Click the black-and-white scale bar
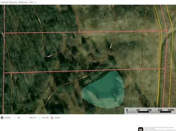 pyautogui.click(x=149, y=112)
